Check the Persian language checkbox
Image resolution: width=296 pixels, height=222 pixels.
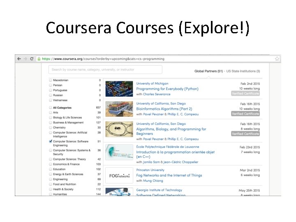(x=51, y=85)
